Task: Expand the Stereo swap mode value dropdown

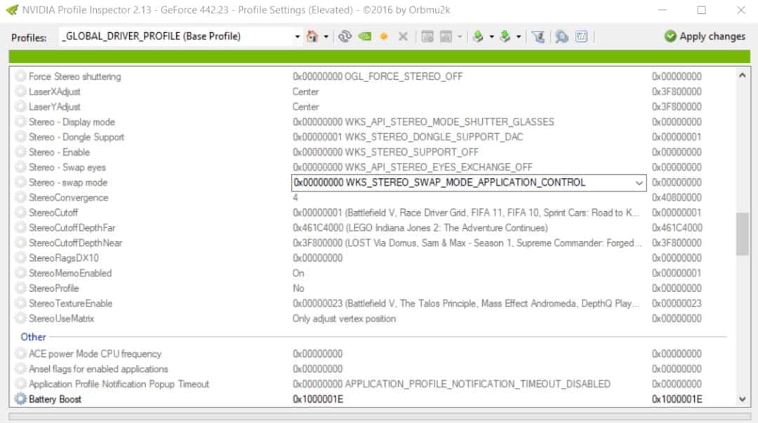Action: pyautogui.click(x=639, y=182)
